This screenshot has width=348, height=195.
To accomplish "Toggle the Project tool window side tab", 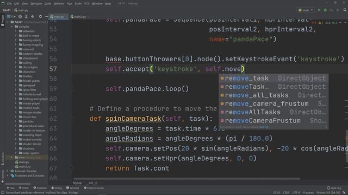I will click(x=2, y=21).
